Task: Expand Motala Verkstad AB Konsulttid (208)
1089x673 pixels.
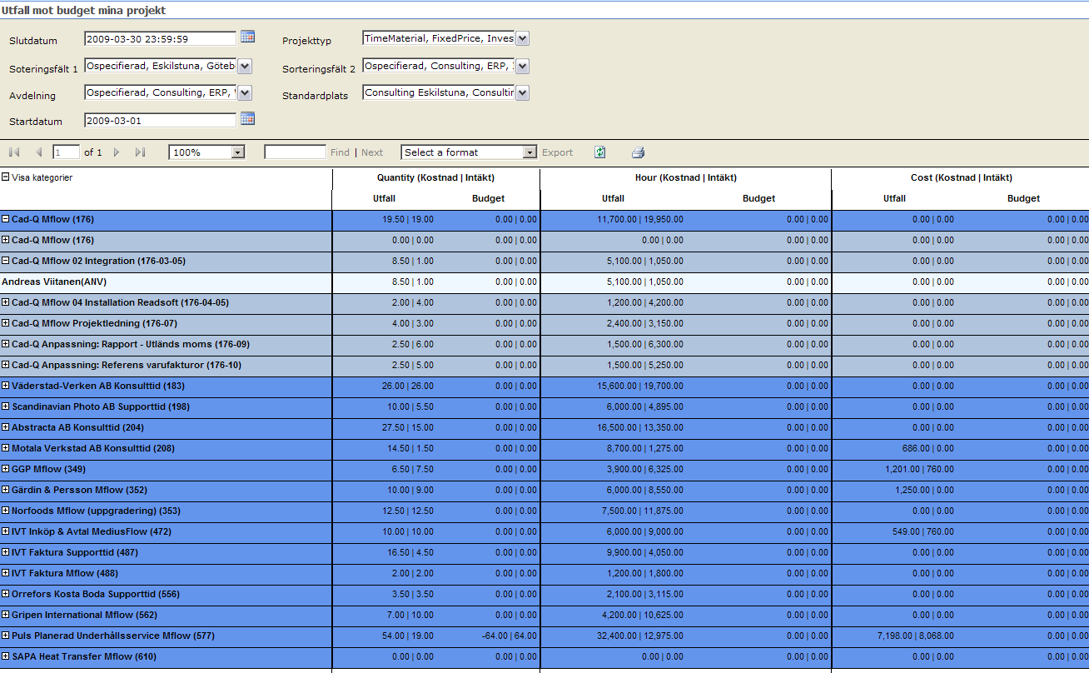Action: pos(5,448)
